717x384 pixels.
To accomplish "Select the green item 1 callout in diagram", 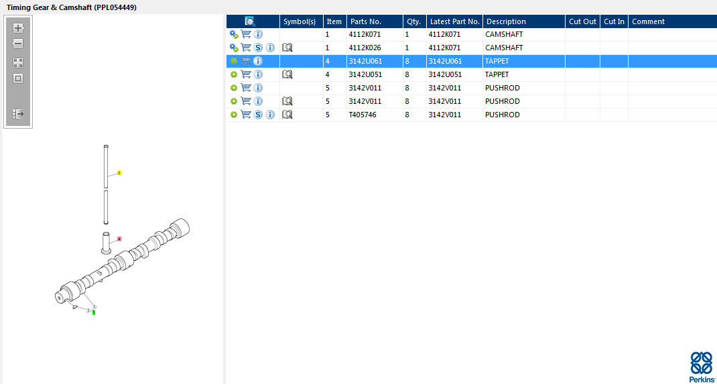I will 94,313.
